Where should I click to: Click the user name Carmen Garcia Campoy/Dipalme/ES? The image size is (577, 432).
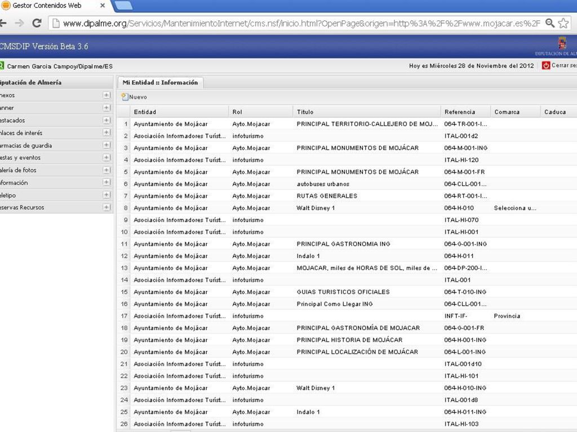coord(60,66)
